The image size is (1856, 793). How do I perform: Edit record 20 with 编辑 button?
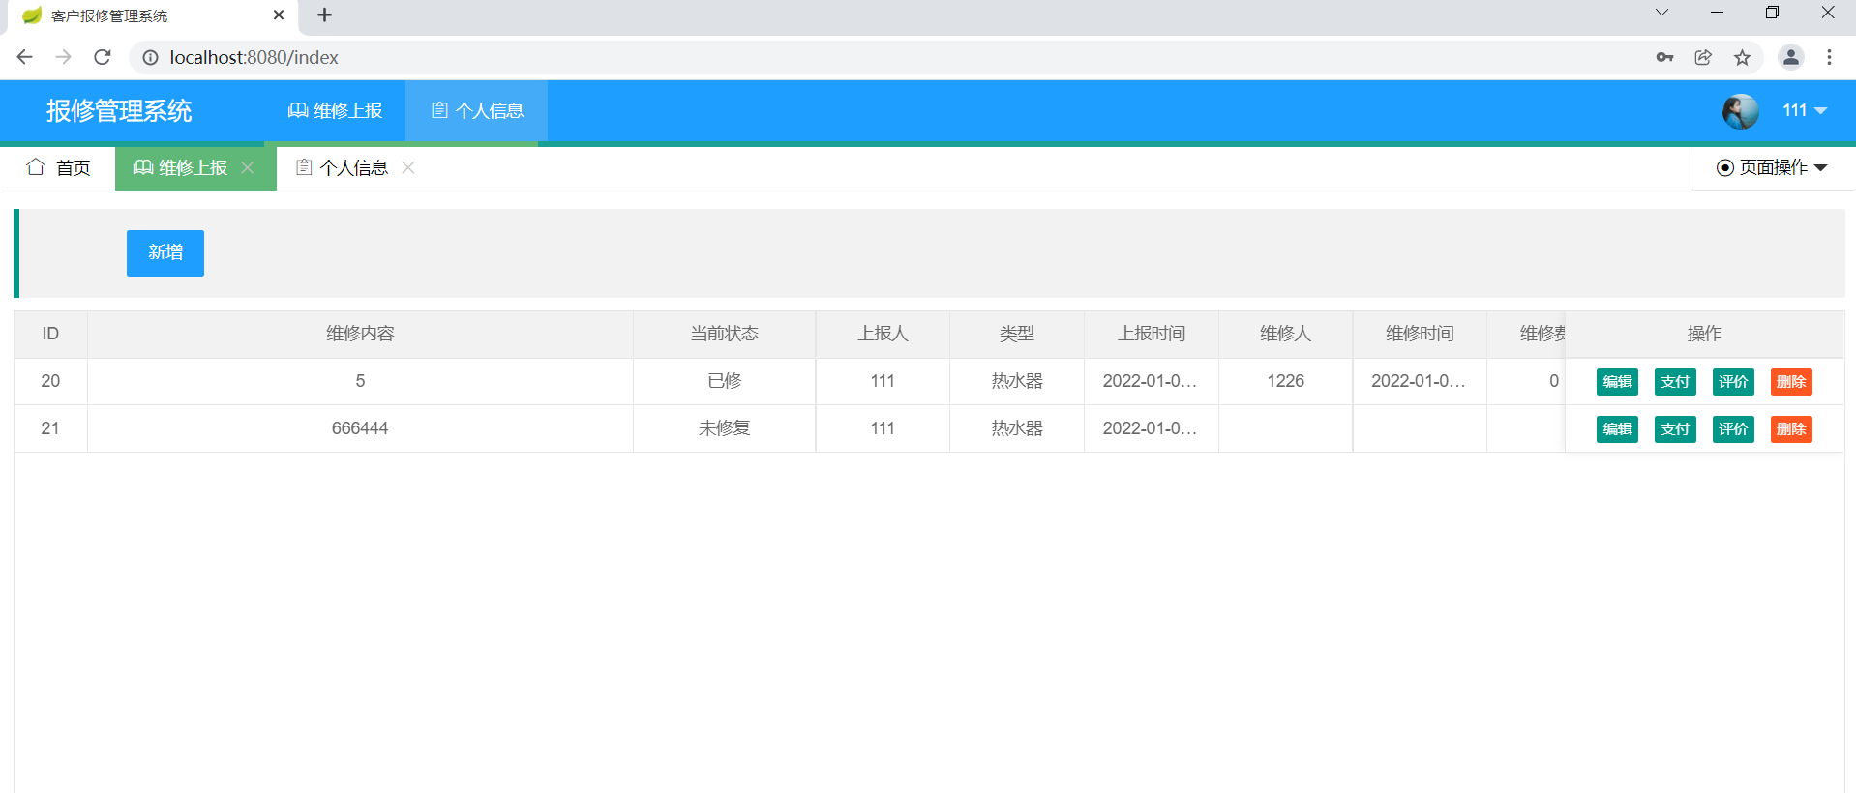pyautogui.click(x=1617, y=382)
